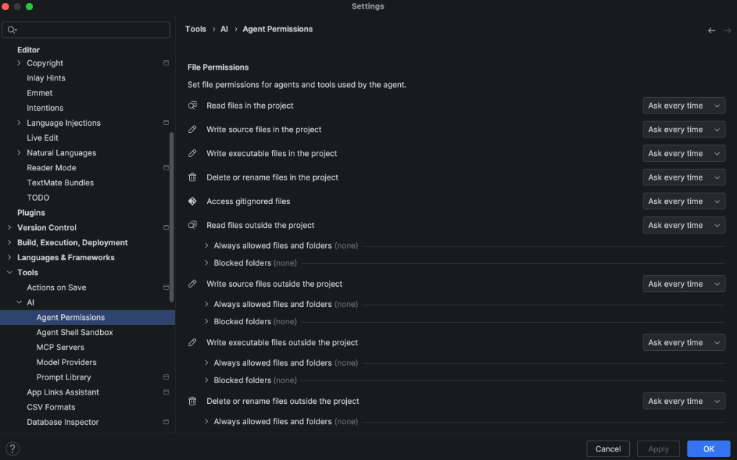
Task: Collapse the Tools section in the sidebar
Action: (x=10, y=272)
